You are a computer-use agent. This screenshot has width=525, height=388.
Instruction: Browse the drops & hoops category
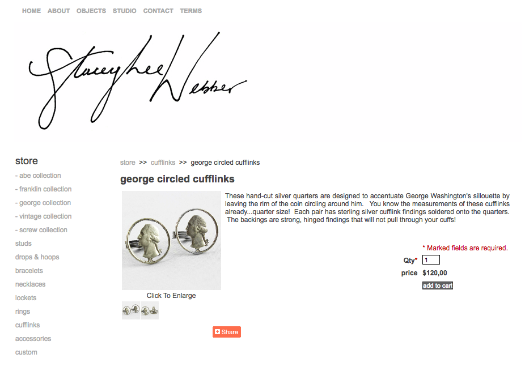point(37,257)
